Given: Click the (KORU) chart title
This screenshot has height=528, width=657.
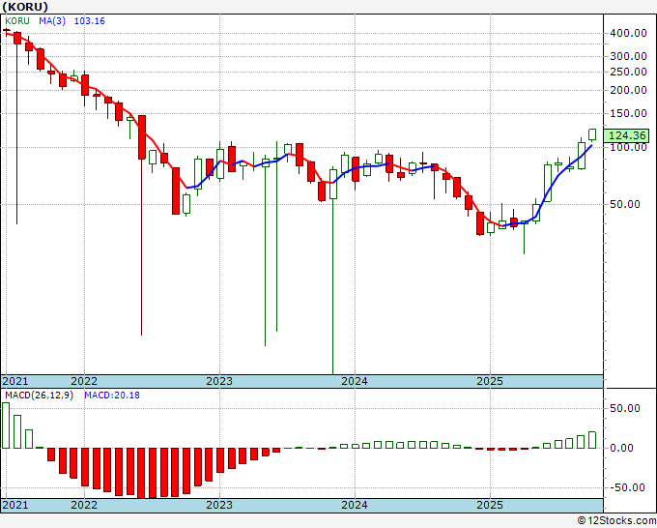Looking at the screenshot, I should [x=25, y=7].
